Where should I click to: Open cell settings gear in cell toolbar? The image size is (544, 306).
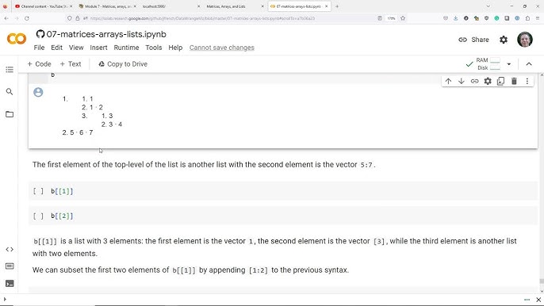(x=488, y=81)
